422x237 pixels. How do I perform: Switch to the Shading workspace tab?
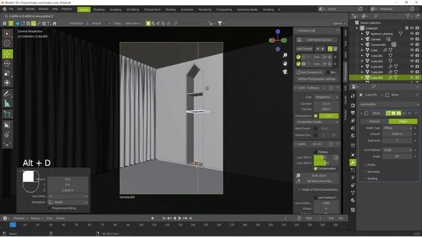tap(170, 9)
